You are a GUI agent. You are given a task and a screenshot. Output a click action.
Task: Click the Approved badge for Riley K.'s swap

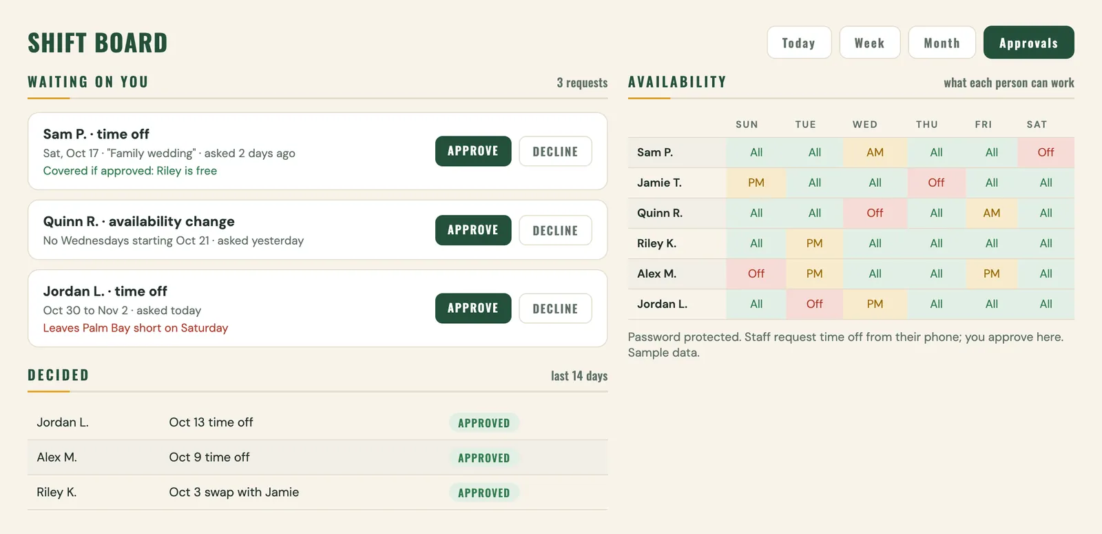pyautogui.click(x=484, y=493)
